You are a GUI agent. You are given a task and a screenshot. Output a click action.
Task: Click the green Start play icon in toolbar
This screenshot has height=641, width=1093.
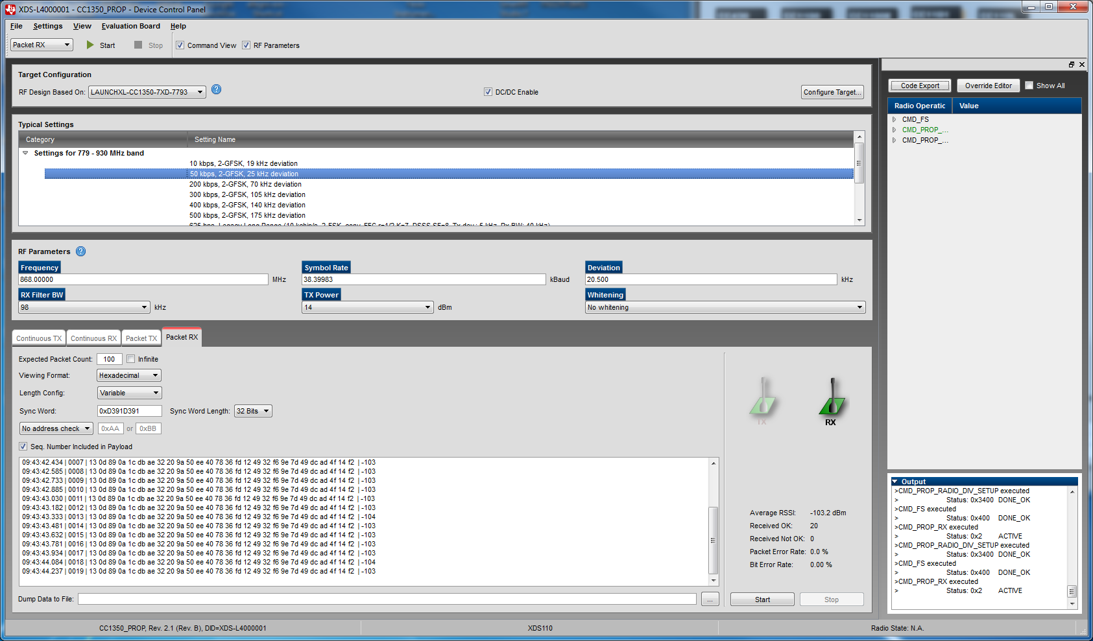[90, 45]
